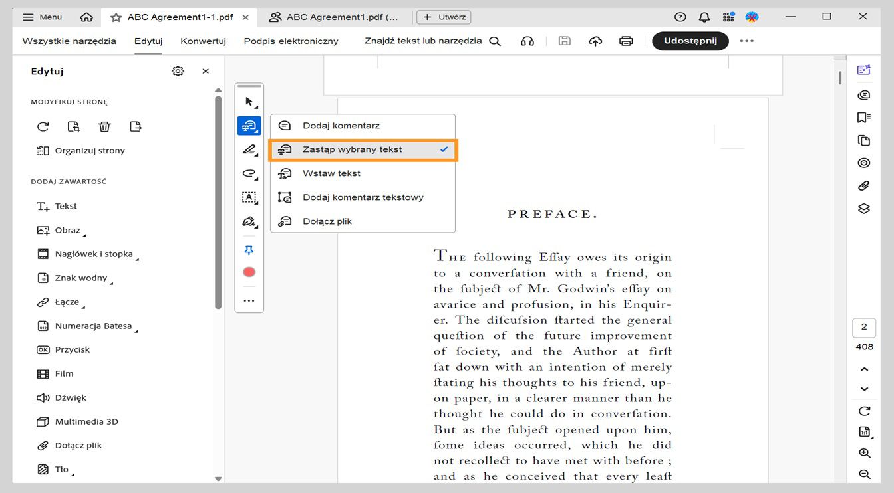The height and width of the screenshot is (493, 894).
Task: Click the extract page icon
Action: [136, 126]
